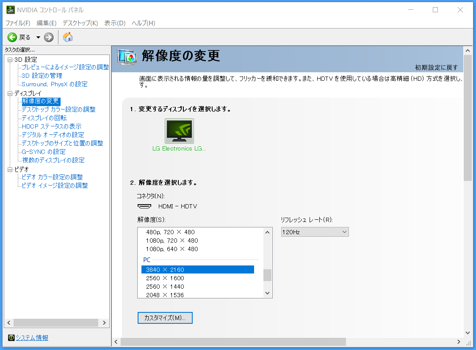Click the 初期設定に戻す link
Image resolution: width=476 pixels, height=350 pixels.
click(436, 68)
